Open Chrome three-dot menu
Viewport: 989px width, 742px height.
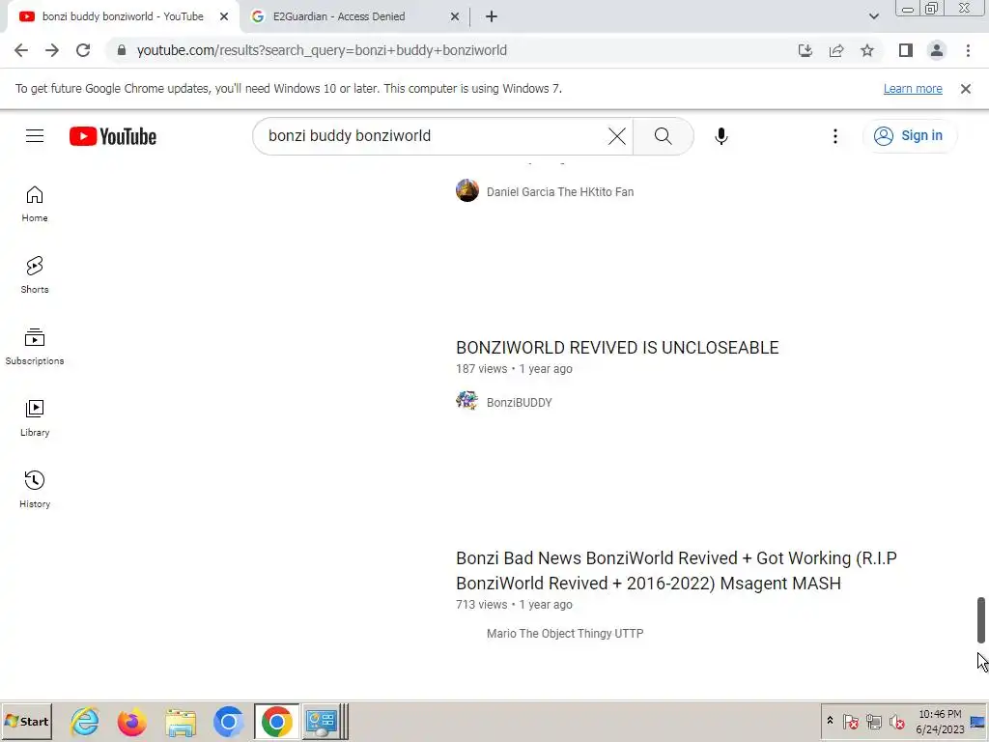(968, 50)
